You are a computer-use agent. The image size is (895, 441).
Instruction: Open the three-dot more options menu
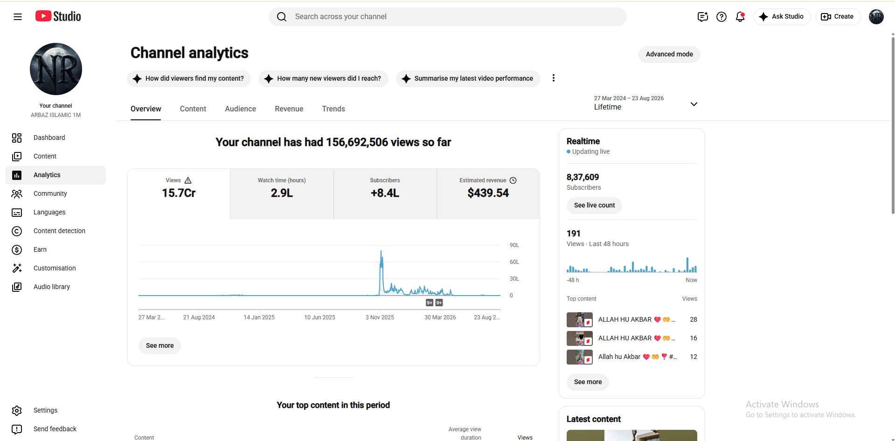pyautogui.click(x=554, y=78)
